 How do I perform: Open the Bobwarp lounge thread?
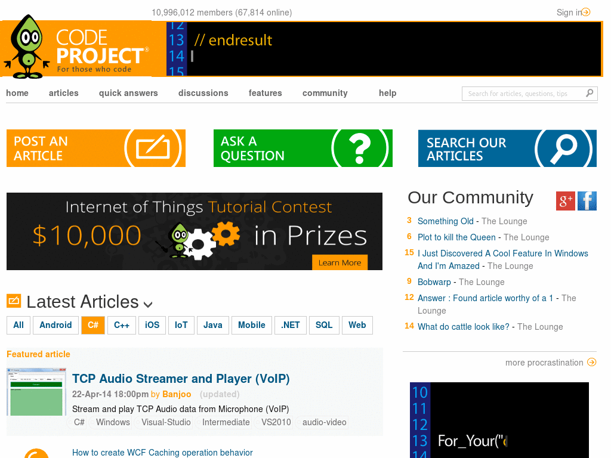pos(434,282)
